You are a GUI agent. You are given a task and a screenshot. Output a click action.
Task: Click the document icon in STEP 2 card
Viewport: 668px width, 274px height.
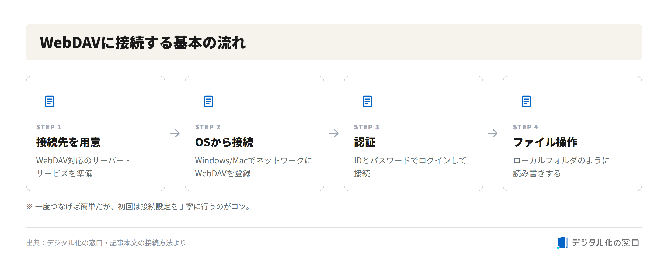tap(208, 101)
